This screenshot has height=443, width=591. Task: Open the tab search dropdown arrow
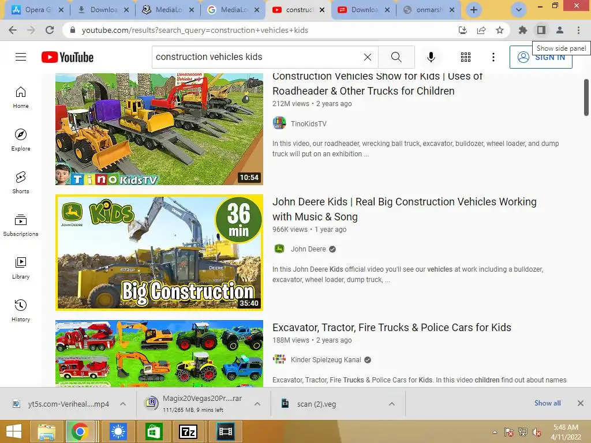pyautogui.click(x=519, y=10)
